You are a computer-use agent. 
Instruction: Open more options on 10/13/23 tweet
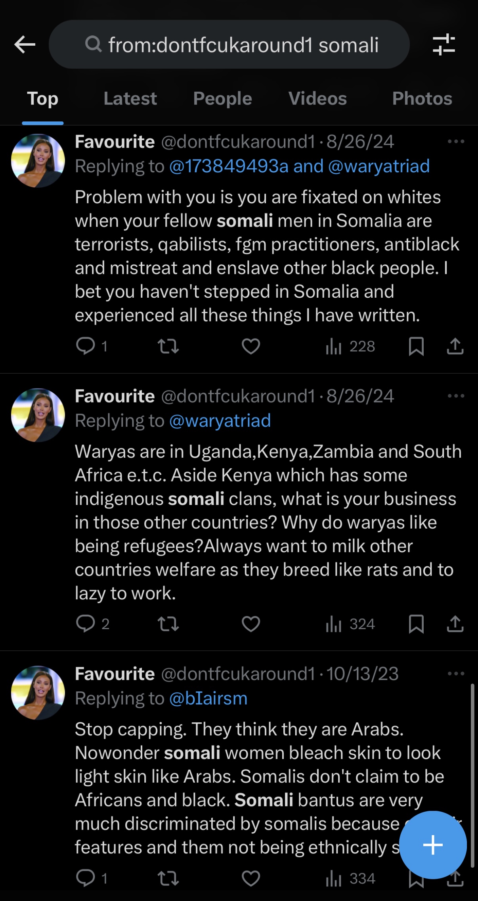coord(456,674)
